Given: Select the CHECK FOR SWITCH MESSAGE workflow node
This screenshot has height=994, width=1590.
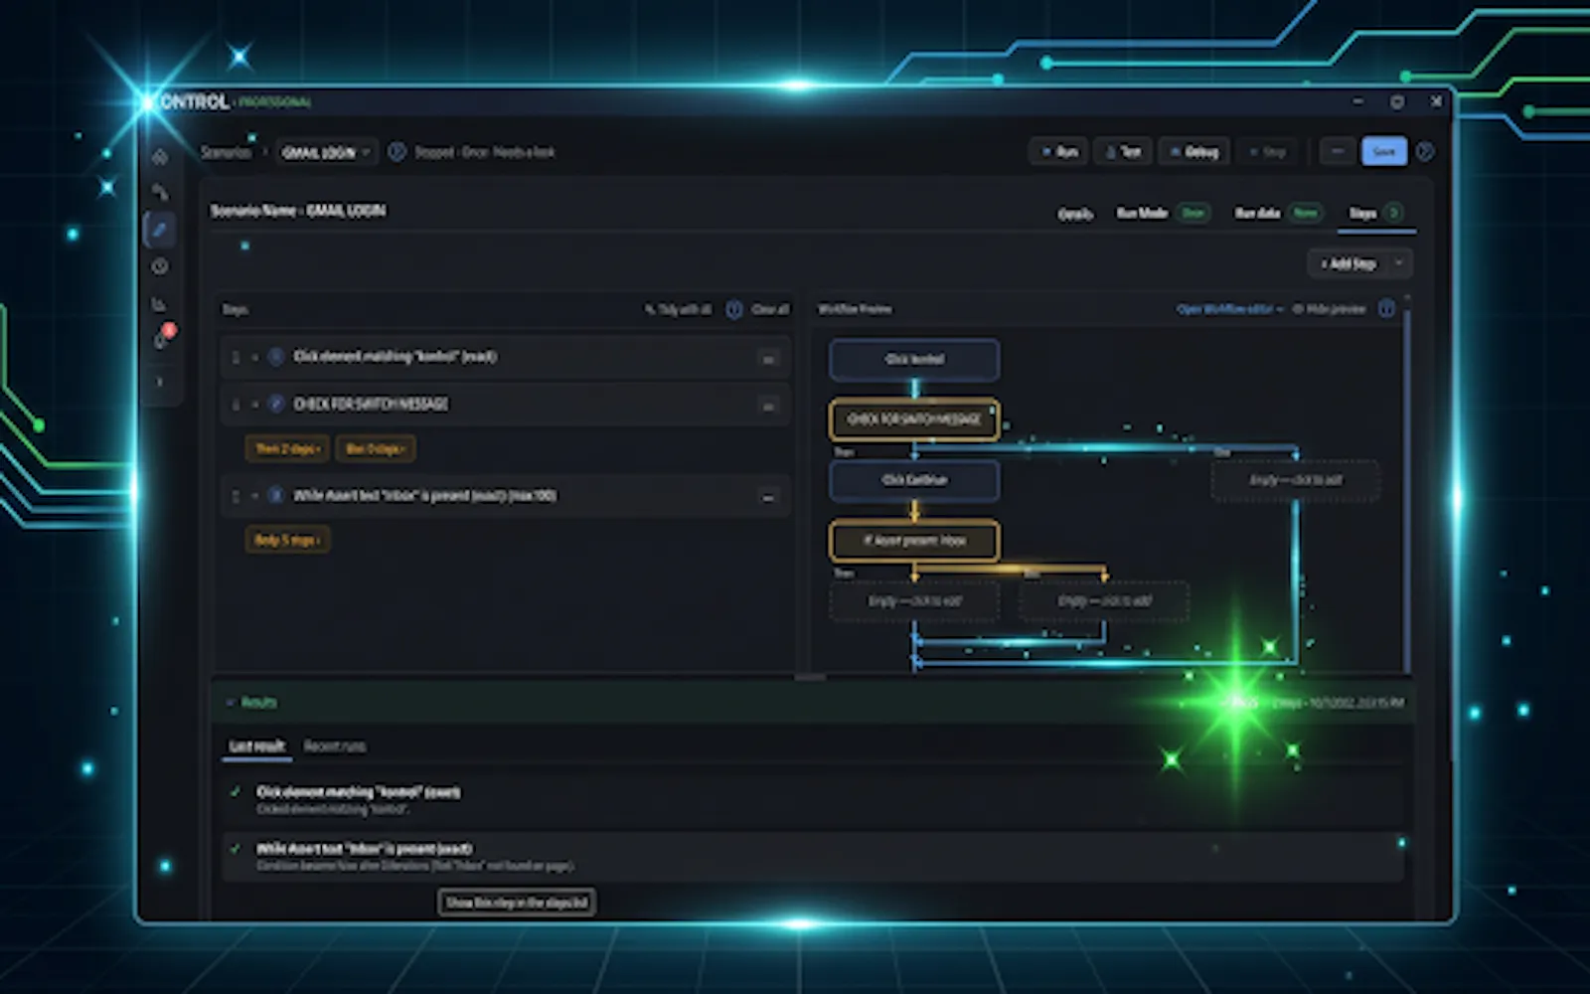Looking at the screenshot, I should (914, 419).
